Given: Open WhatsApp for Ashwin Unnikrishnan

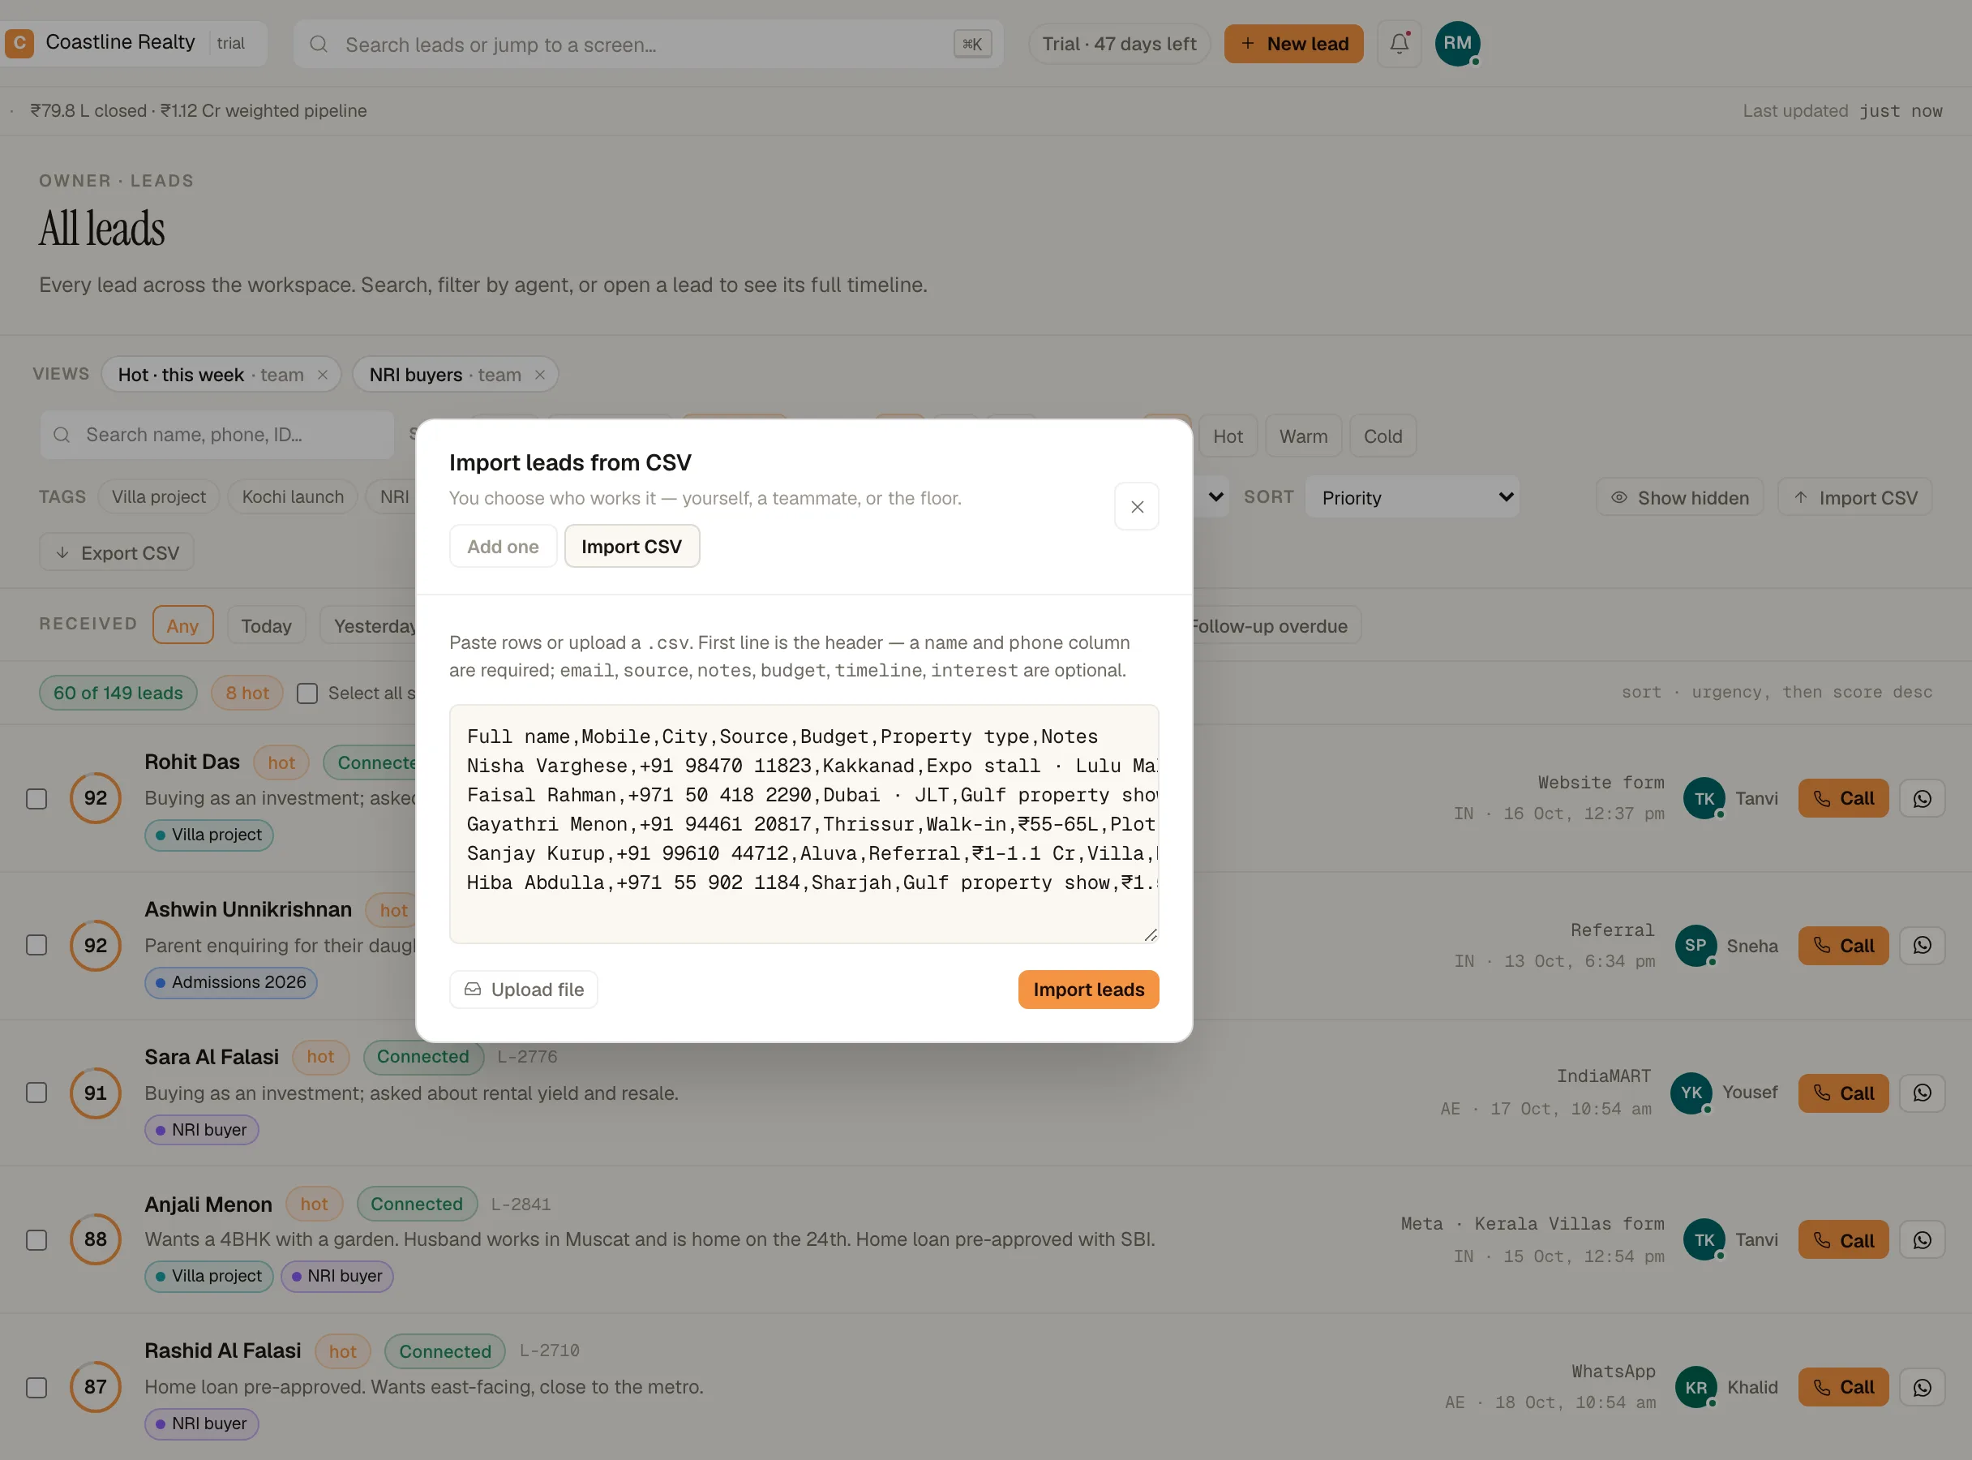Looking at the screenshot, I should pos(1923,946).
